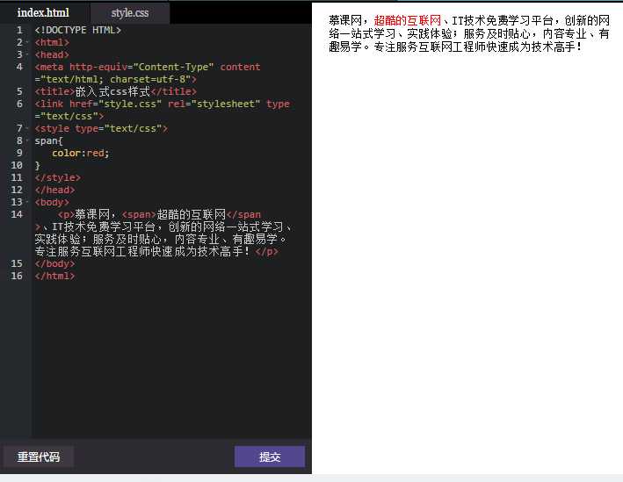Viewport: 623px width, 482px height.
Task: Collapse the style fold arrow at line 7
Action: tap(27, 128)
